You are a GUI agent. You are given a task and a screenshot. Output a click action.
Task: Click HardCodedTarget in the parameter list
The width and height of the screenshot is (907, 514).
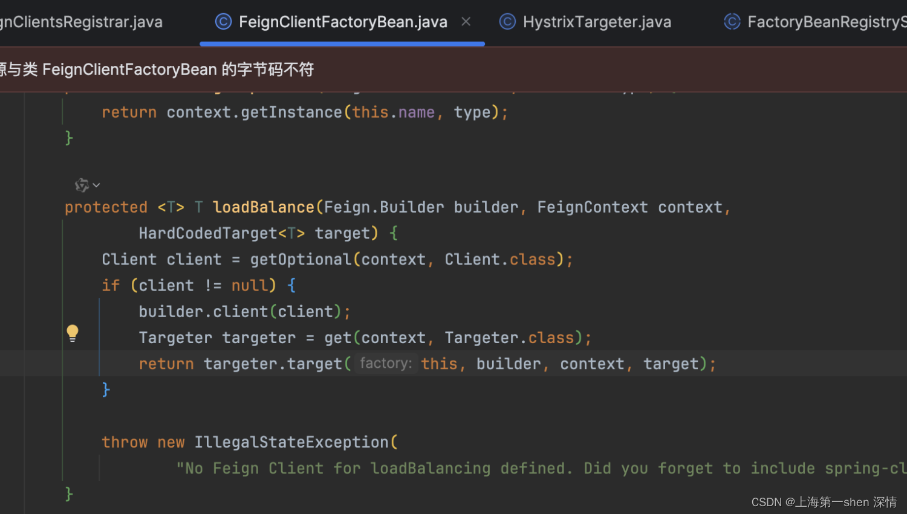pos(208,233)
